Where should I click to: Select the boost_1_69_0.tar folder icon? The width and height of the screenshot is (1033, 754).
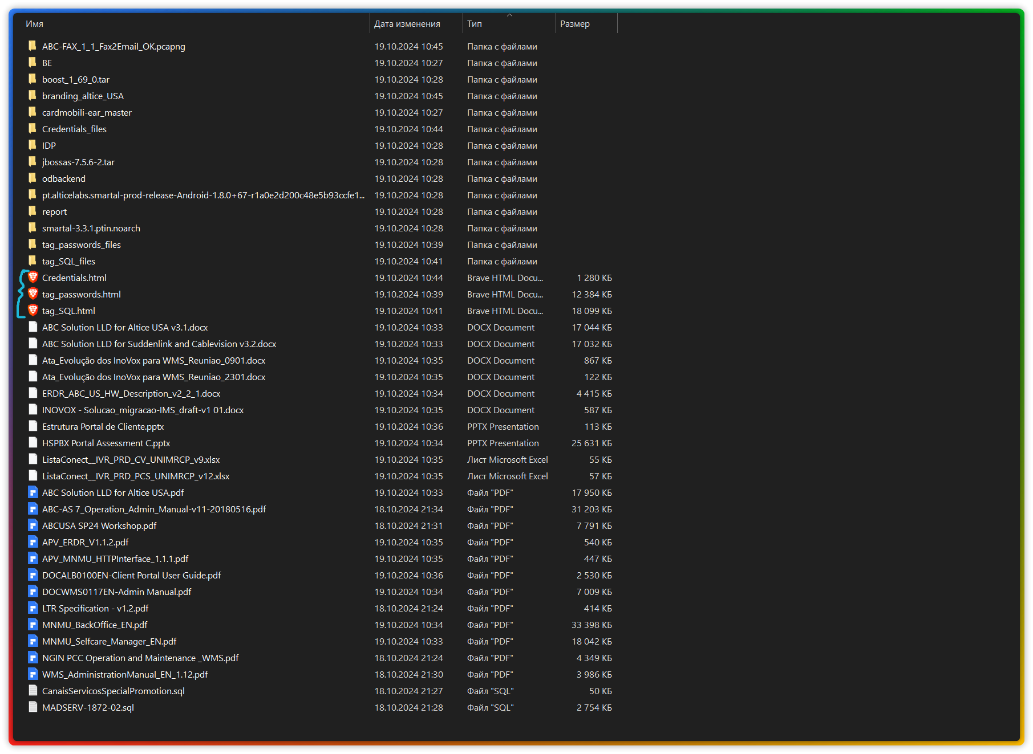tap(33, 79)
